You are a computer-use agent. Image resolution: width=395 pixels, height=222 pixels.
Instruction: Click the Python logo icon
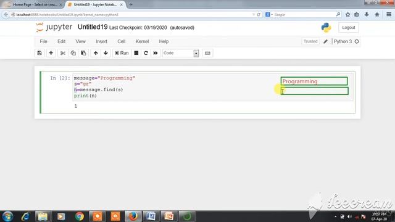326,27
